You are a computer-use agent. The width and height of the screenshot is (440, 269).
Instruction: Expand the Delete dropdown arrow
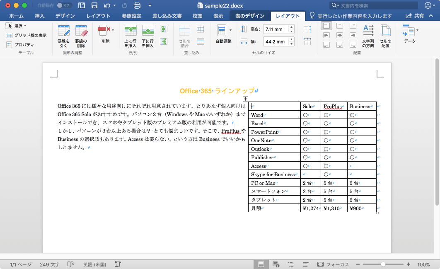click(113, 30)
